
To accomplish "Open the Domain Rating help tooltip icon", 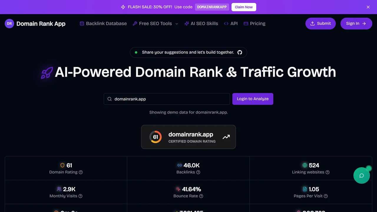I will (x=81, y=172).
